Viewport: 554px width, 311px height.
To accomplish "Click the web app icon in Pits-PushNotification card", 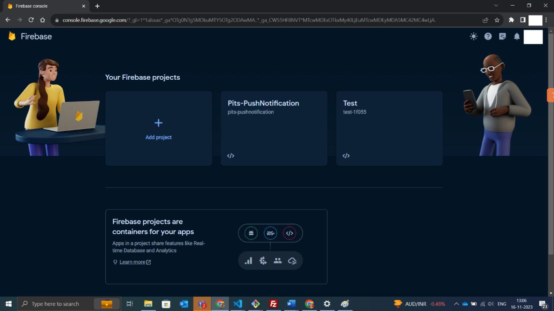I will [231, 156].
